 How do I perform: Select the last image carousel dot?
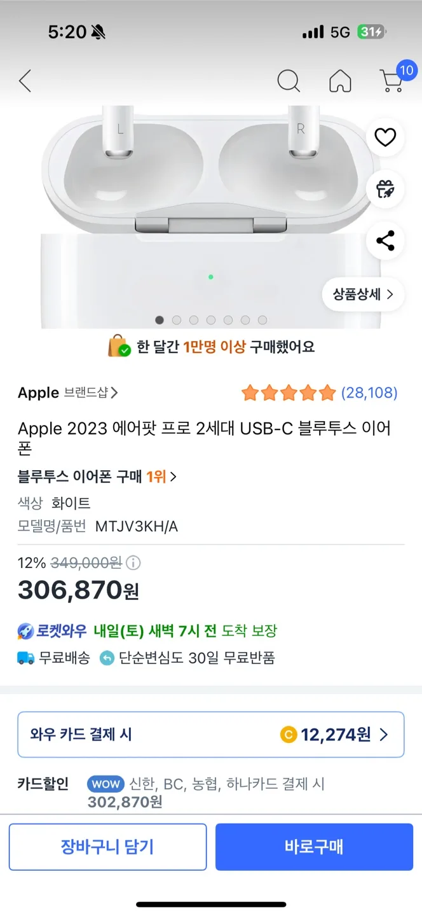(262, 320)
